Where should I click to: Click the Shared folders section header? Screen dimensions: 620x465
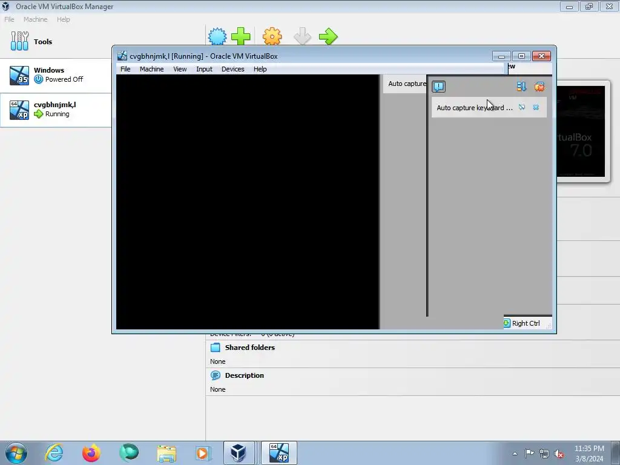click(250, 348)
